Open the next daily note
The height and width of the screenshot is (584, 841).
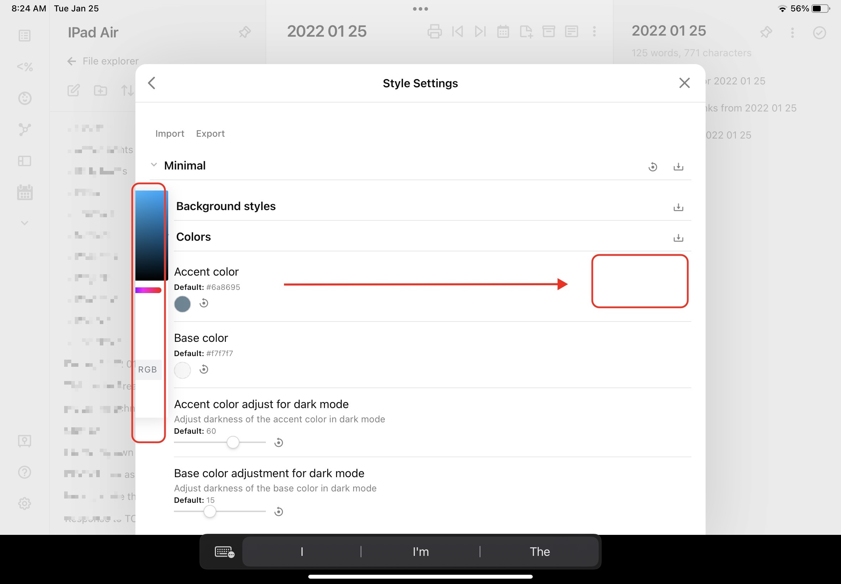[480, 31]
